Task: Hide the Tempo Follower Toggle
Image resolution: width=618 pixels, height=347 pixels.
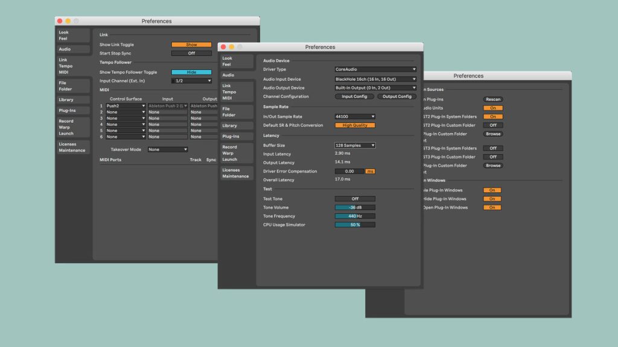Action: [191, 72]
